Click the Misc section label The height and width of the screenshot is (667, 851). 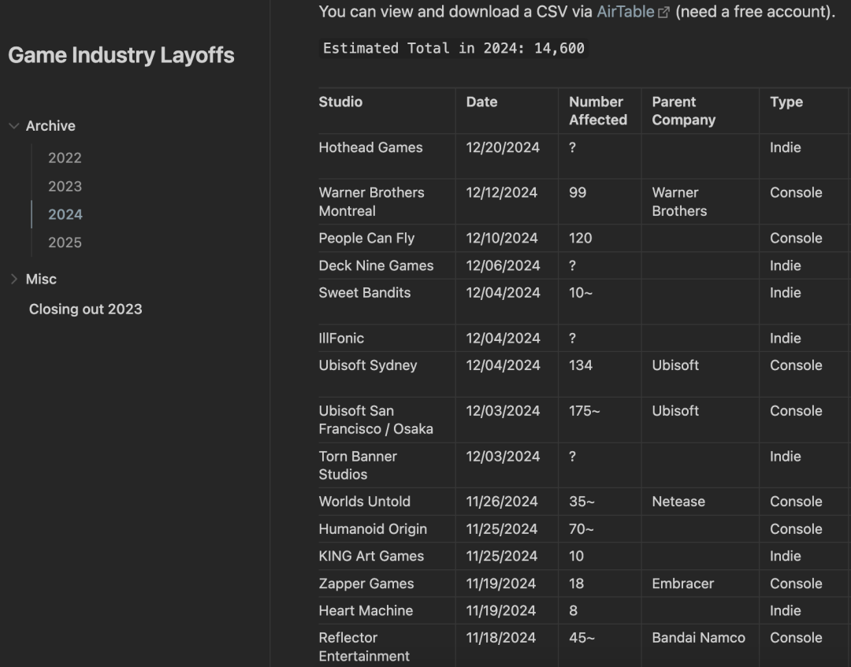[41, 280]
